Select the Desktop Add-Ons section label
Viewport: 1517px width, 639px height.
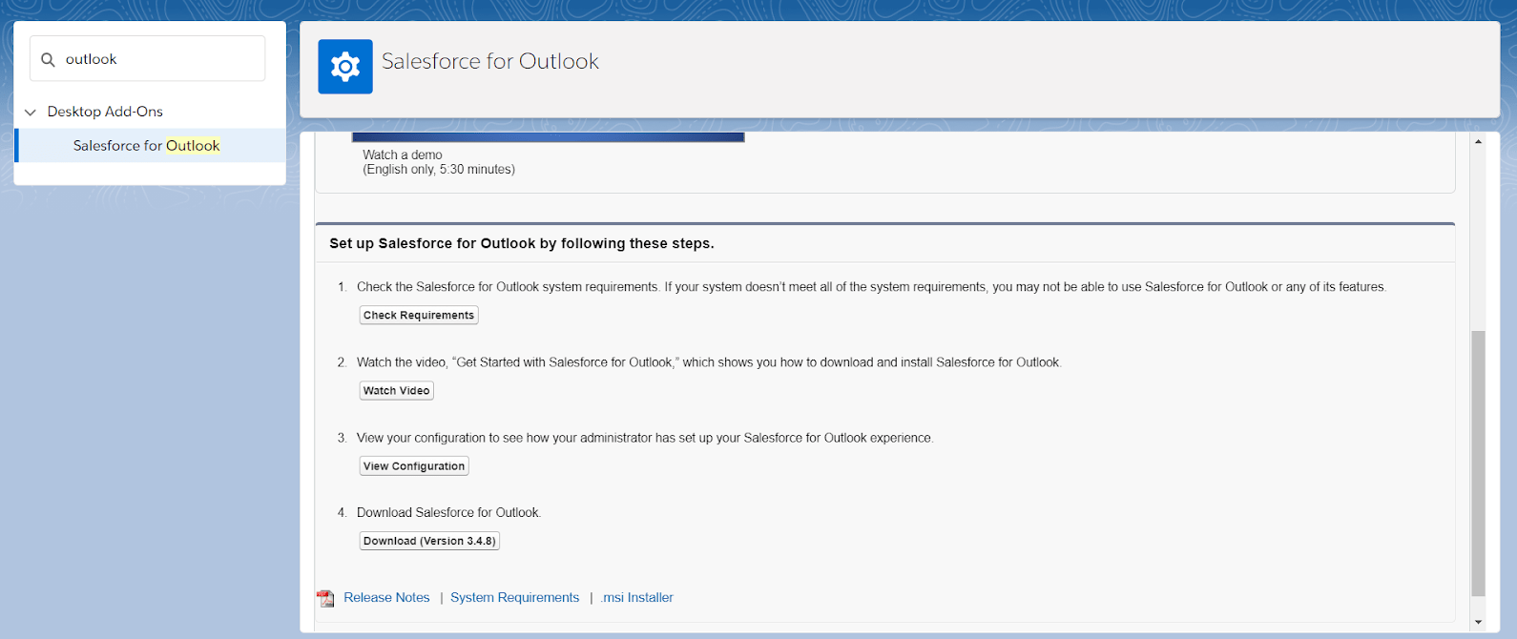coord(105,112)
